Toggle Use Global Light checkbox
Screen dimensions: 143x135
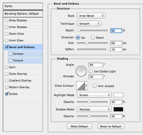(91, 71)
